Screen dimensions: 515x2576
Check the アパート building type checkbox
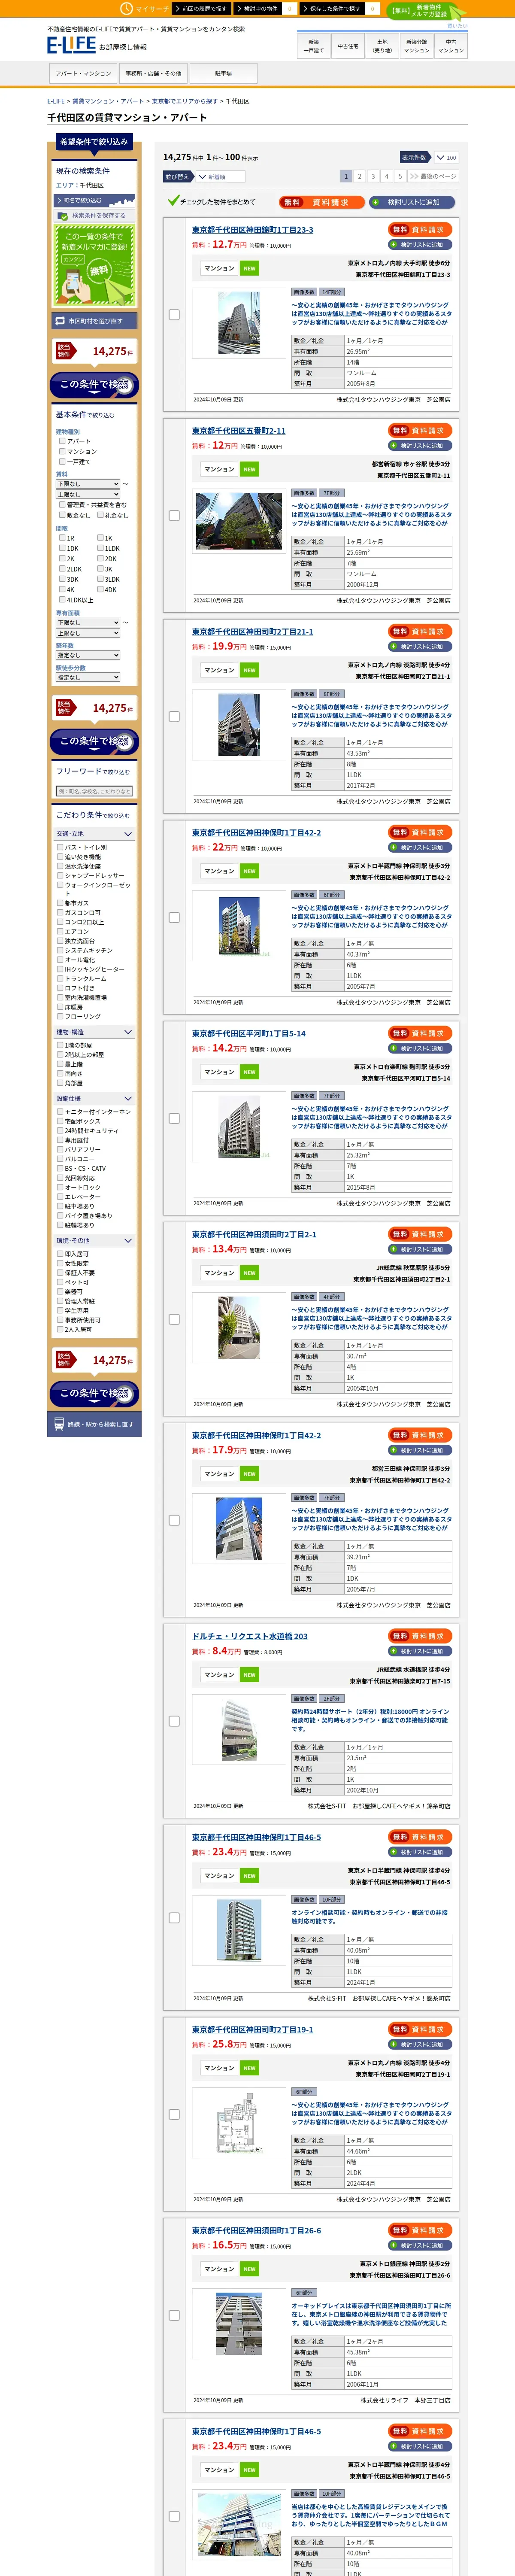62,441
